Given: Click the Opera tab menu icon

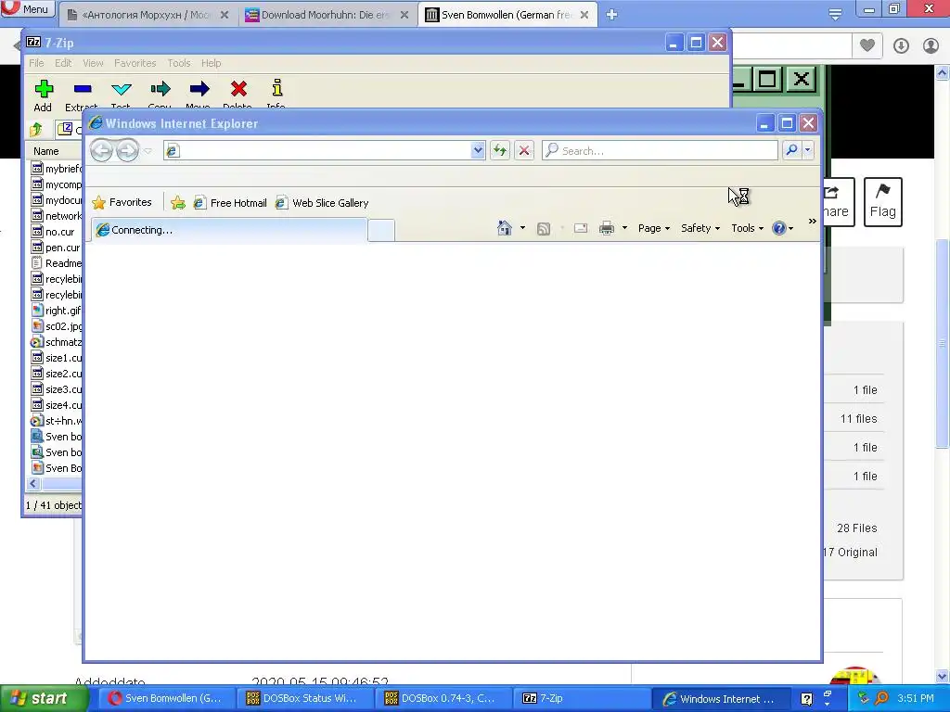Looking at the screenshot, I should coord(835,15).
